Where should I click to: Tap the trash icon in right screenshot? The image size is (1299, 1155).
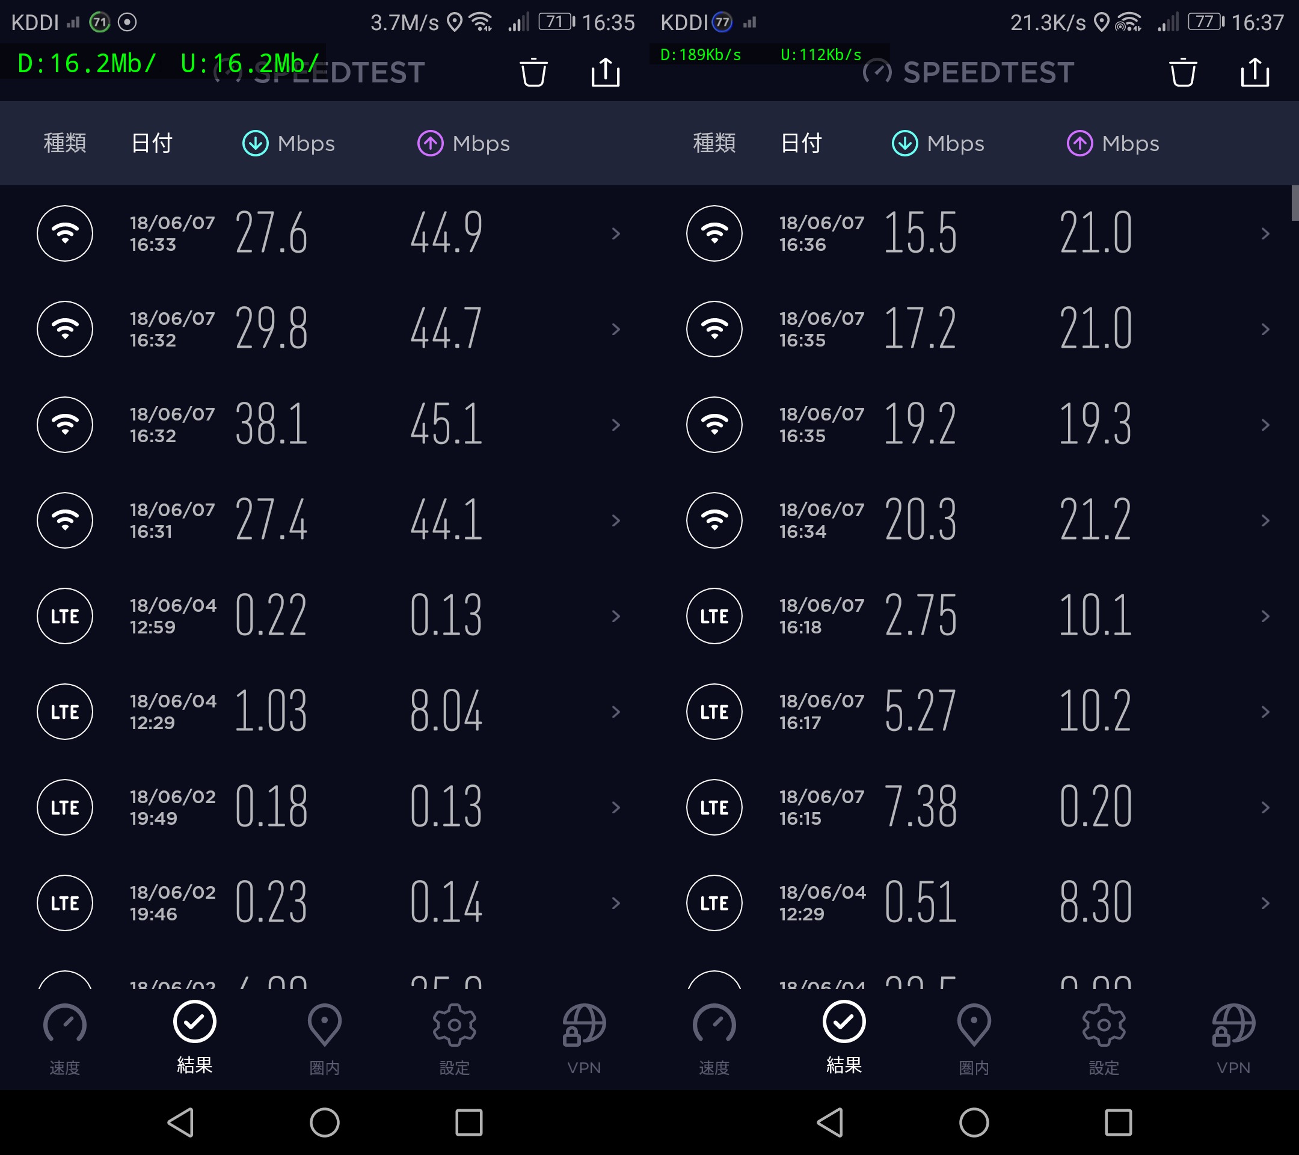tap(1183, 72)
